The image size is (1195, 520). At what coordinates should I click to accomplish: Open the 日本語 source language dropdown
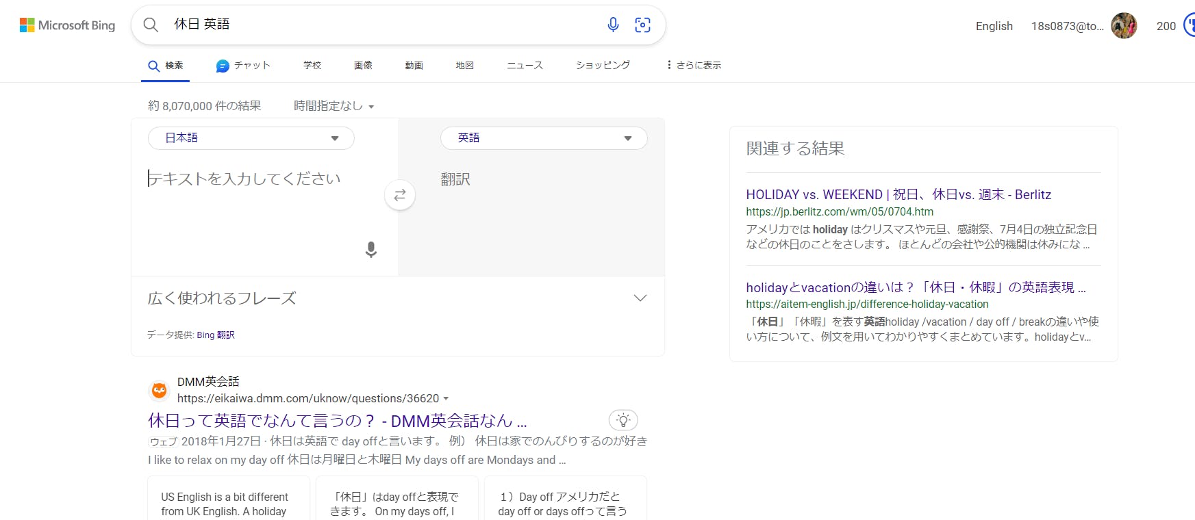pyautogui.click(x=251, y=138)
